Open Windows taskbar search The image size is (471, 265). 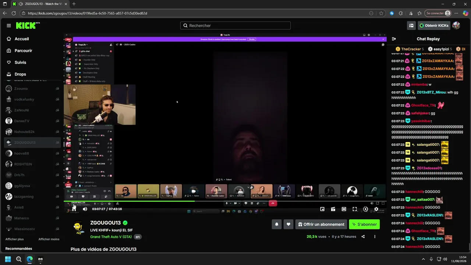pyautogui.click(x=18, y=259)
